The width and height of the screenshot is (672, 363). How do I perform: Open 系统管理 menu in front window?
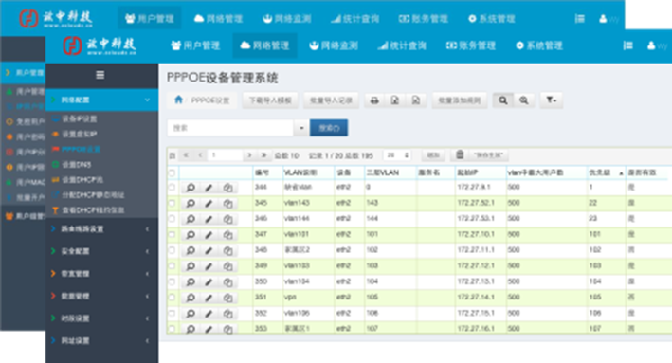(x=539, y=45)
